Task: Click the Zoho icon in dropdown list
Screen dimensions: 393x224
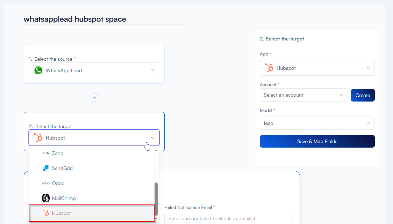Action: (45, 153)
